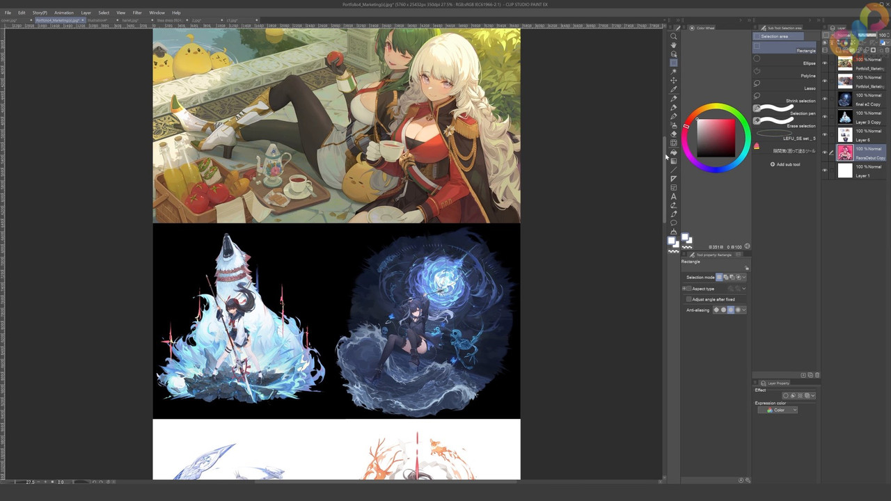This screenshot has width=891, height=501.
Task: Pick a color in the saturation square
Action: [x=716, y=138]
